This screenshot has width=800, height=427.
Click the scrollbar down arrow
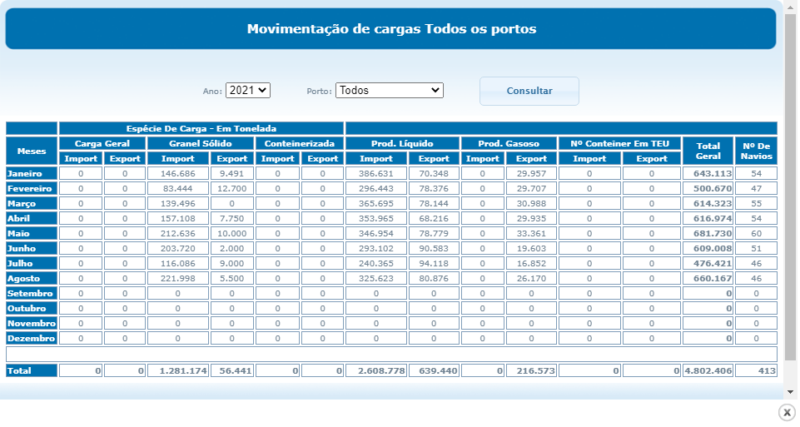pyautogui.click(x=790, y=392)
